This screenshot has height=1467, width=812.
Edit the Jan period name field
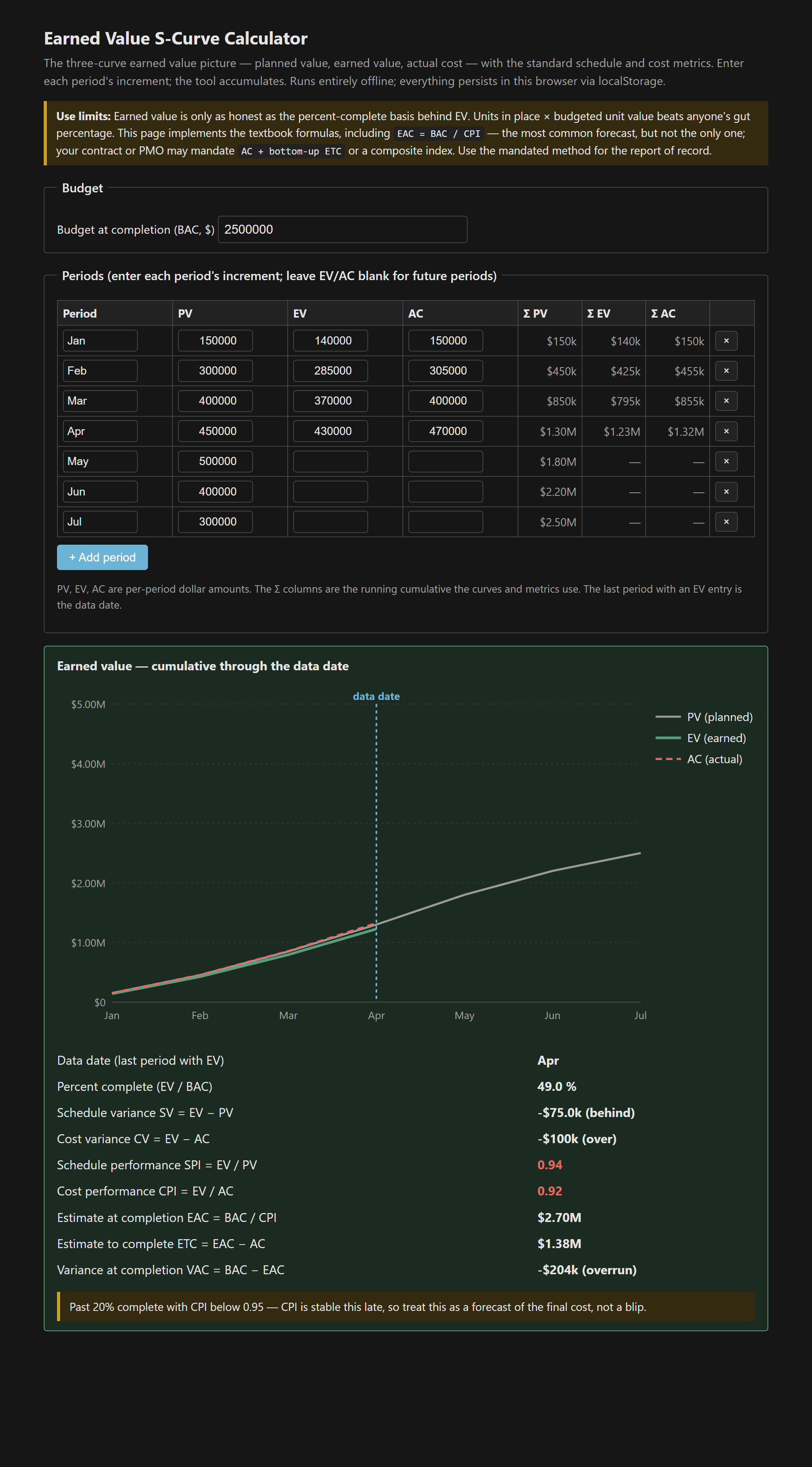point(100,341)
